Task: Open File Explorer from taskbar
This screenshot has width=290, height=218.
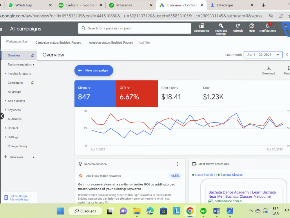Action: click(x=137, y=211)
